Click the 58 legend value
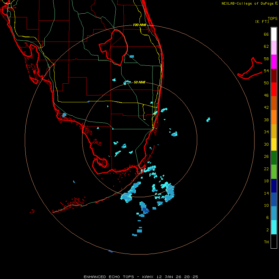Image resolution: width=279 pixels, height=279 pixels. click(266, 59)
